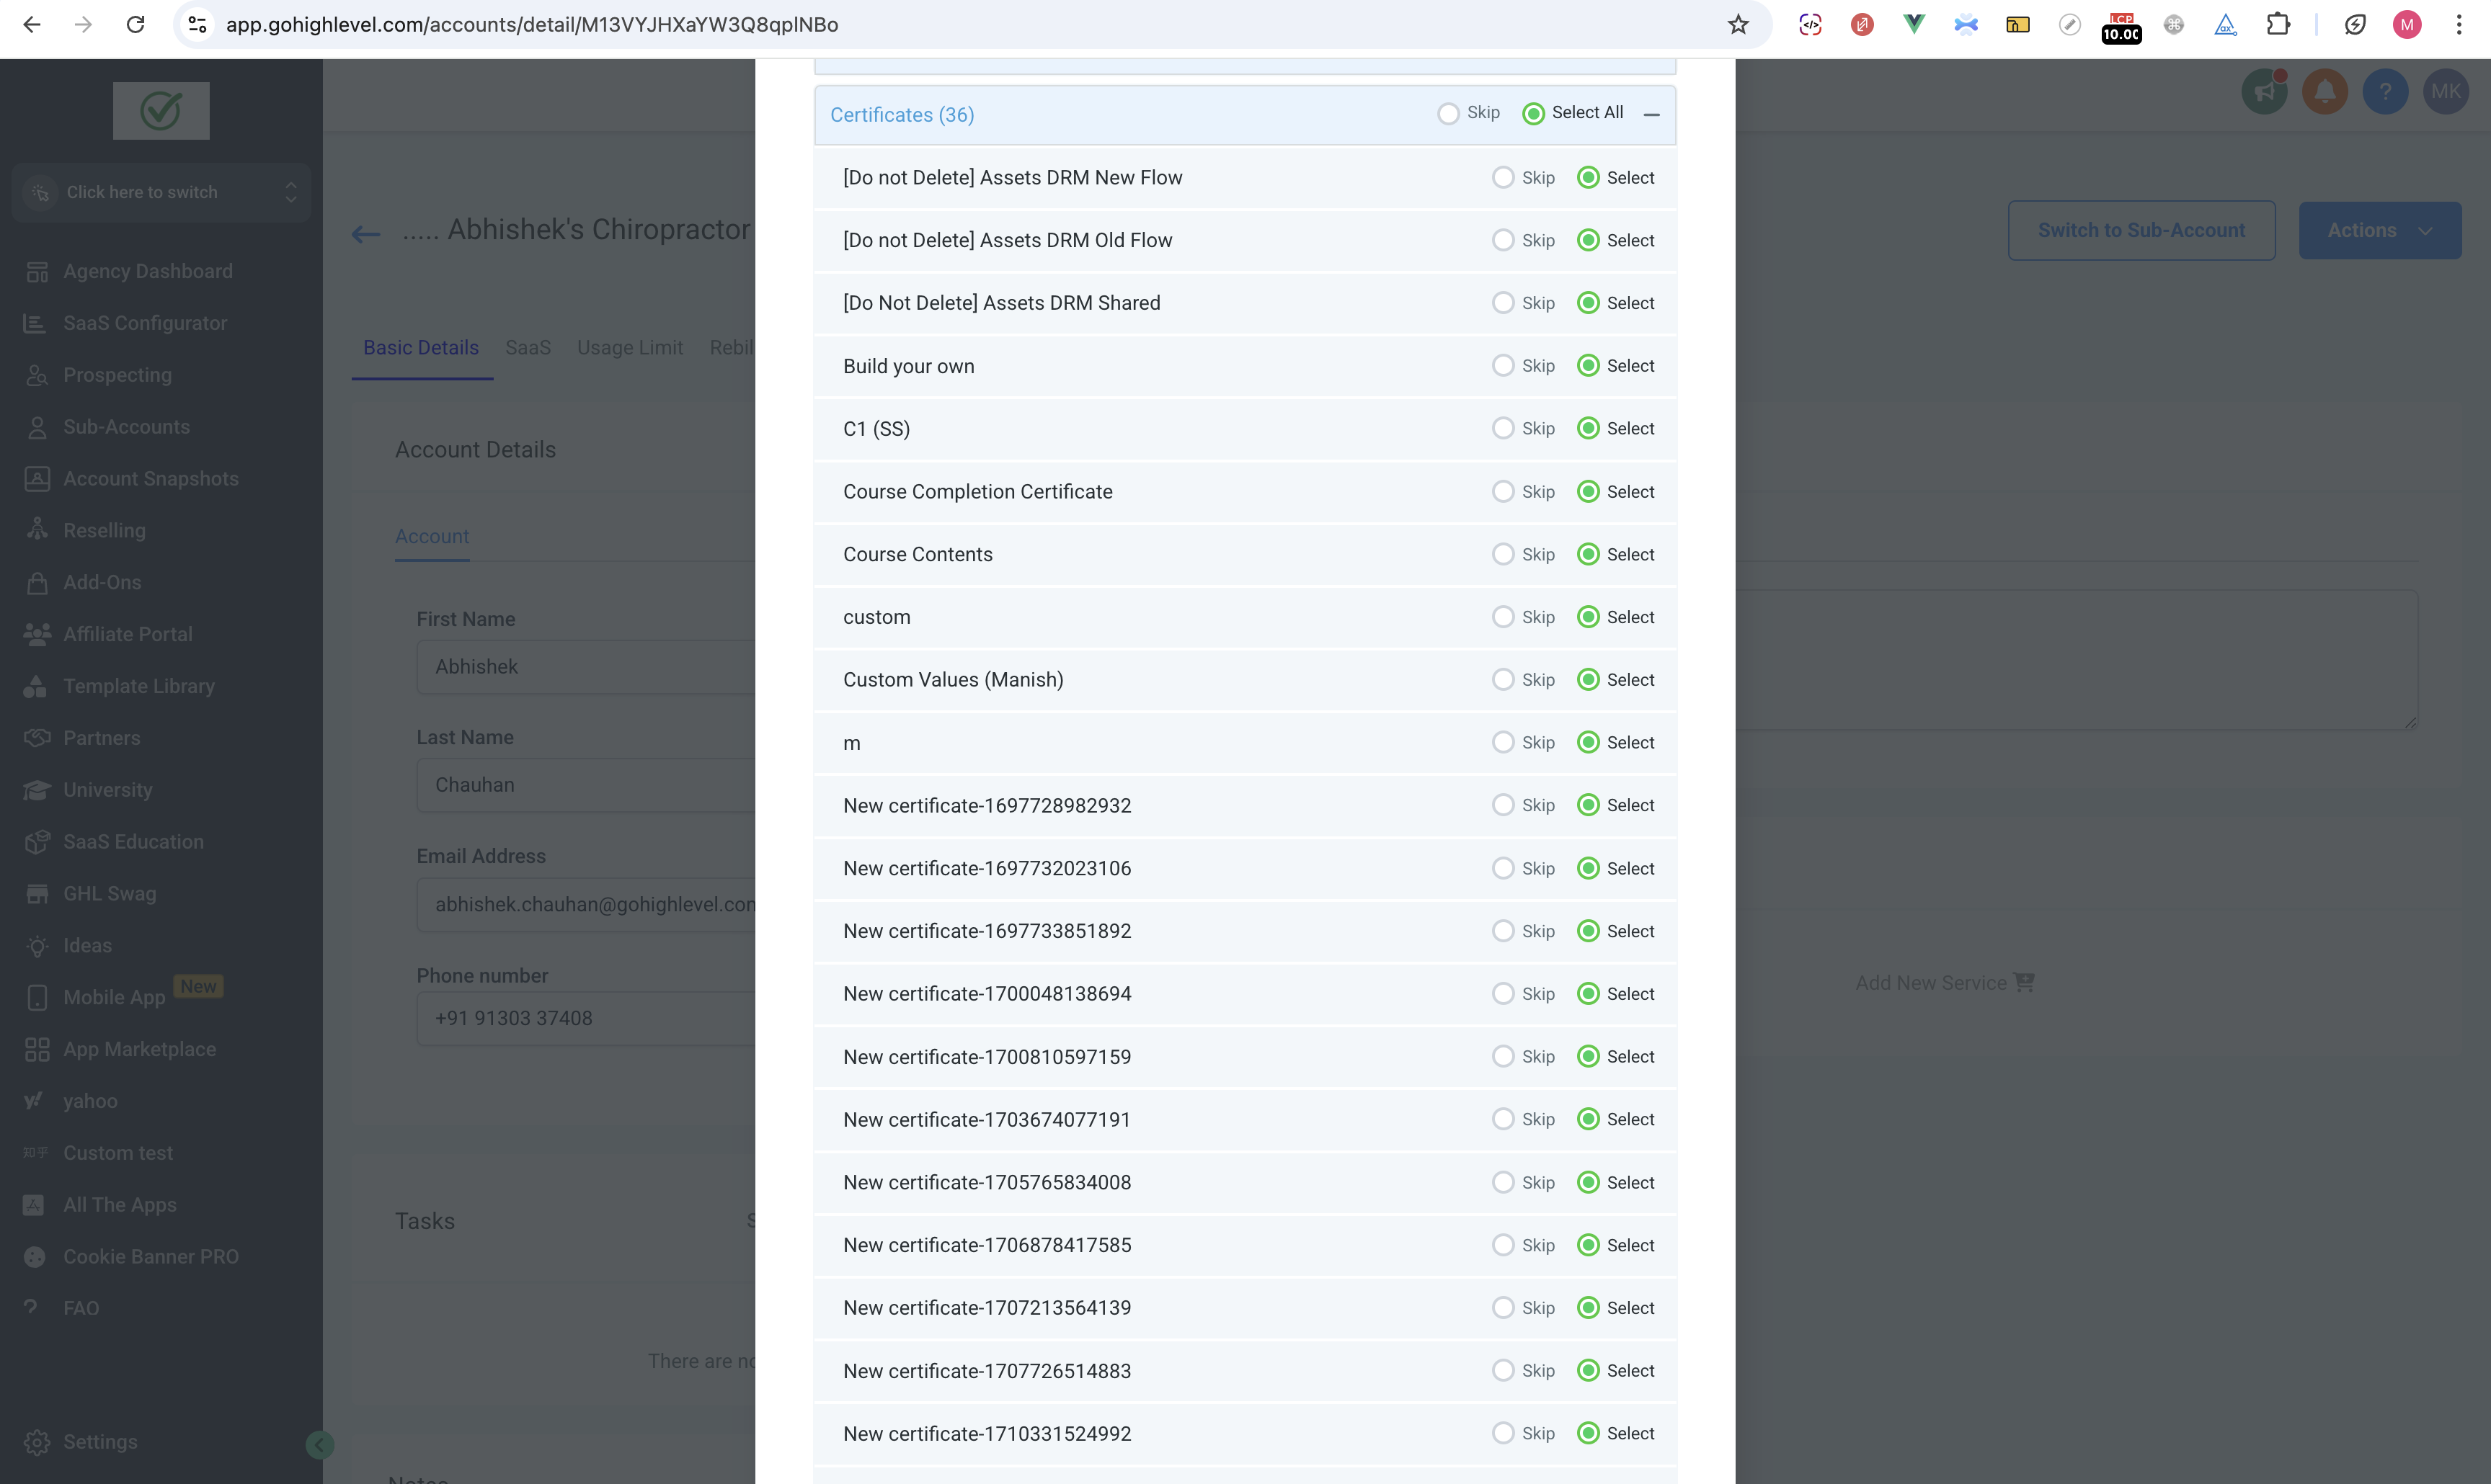
Task: Select Skip for all Certificates header
Action: [1447, 114]
